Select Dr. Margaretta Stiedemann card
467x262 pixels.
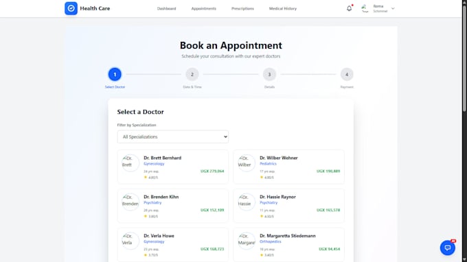click(288, 245)
